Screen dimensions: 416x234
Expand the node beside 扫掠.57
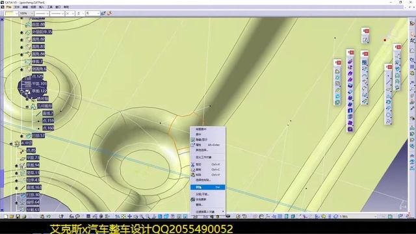click(x=21, y=136)
